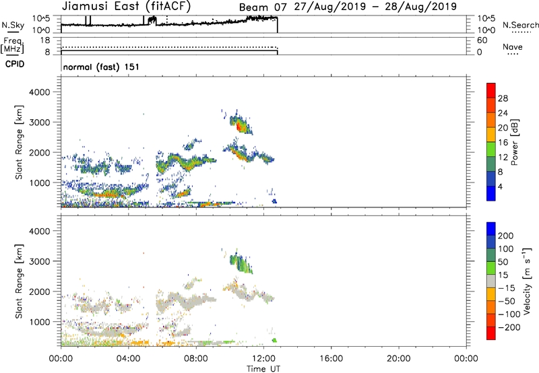
Task: Click green velocity echo patch near 3000 km
Action: [x=241, y=263]
